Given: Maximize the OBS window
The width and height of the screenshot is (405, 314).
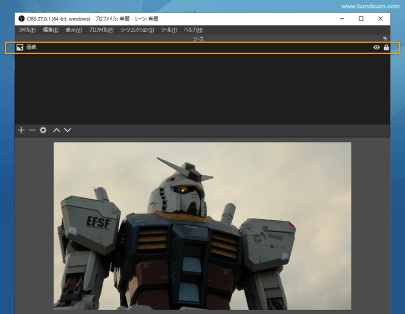Looking at the screenshot, I should (361, 19).
